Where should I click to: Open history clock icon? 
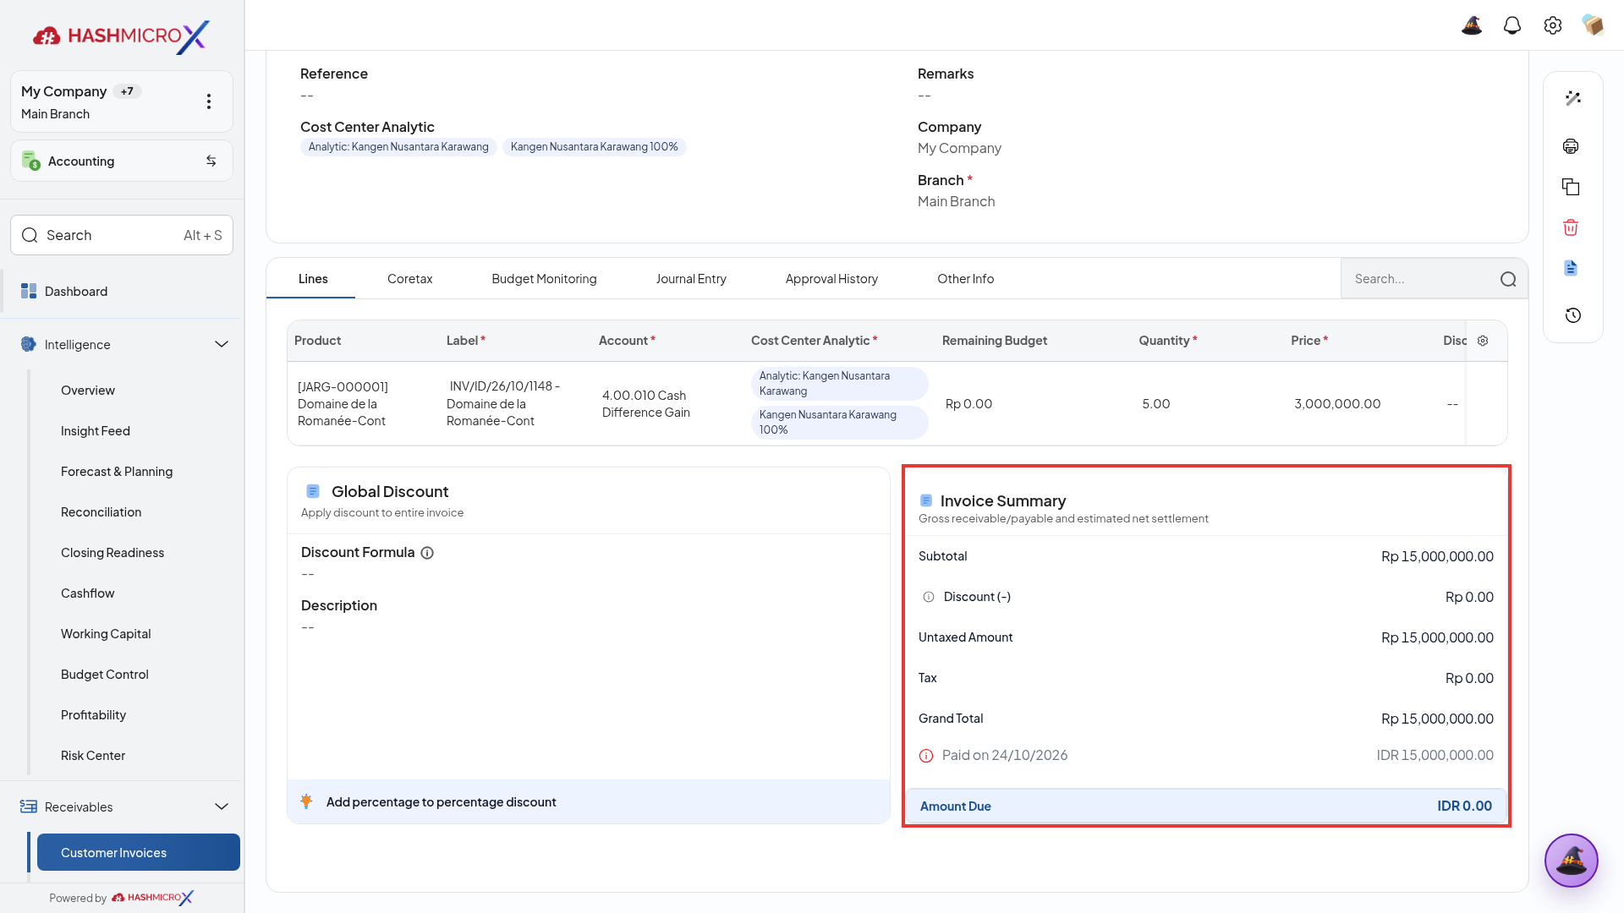pos(1572,315)
